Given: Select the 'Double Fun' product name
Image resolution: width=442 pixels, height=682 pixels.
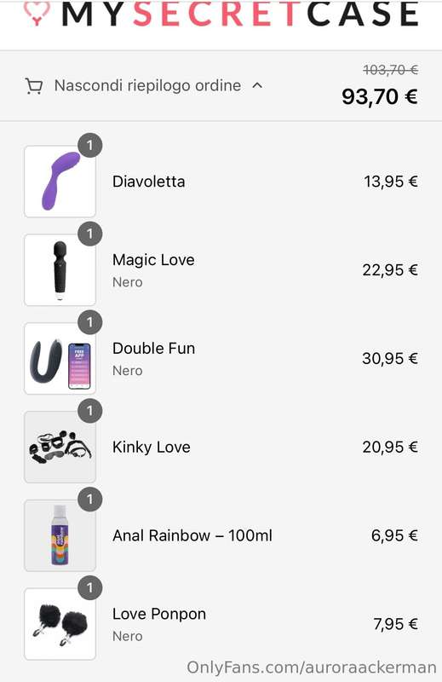Looking at the screenshot, I should (x=154, y=349).
